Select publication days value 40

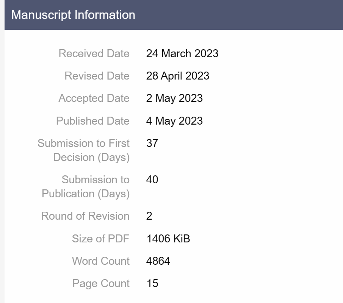point(152,180)
